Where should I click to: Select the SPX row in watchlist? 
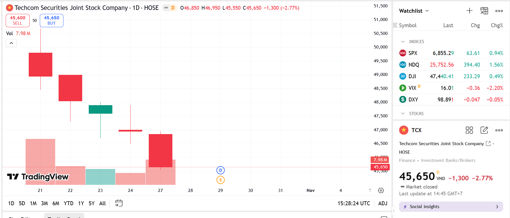451,53
